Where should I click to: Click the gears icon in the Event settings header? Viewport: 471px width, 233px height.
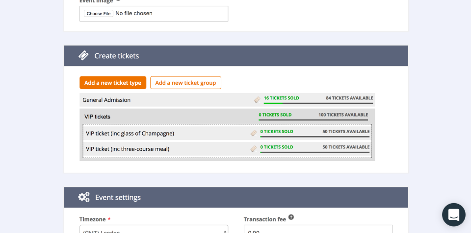click(x=84, y=197)
